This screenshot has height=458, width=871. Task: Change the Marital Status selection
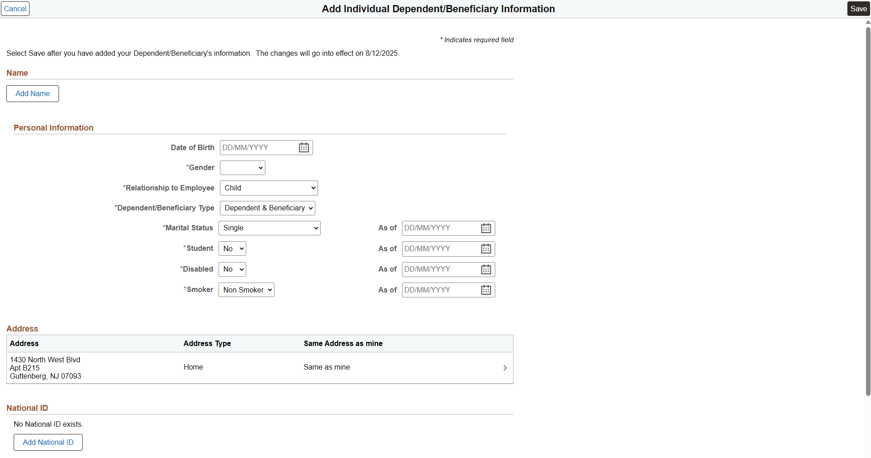click(x=269, y=228)
